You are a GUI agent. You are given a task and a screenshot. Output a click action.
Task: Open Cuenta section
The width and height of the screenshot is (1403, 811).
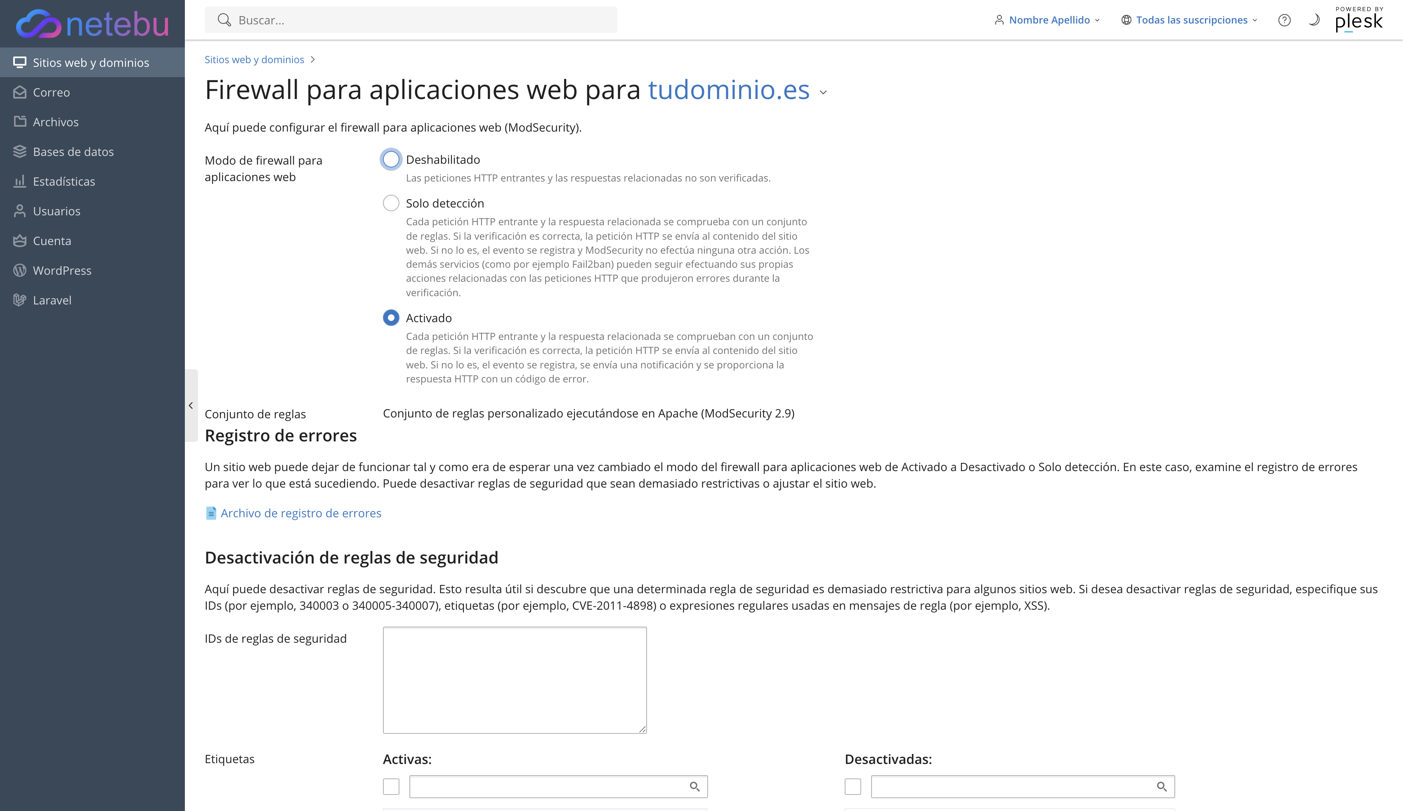(x=92, y=240)
